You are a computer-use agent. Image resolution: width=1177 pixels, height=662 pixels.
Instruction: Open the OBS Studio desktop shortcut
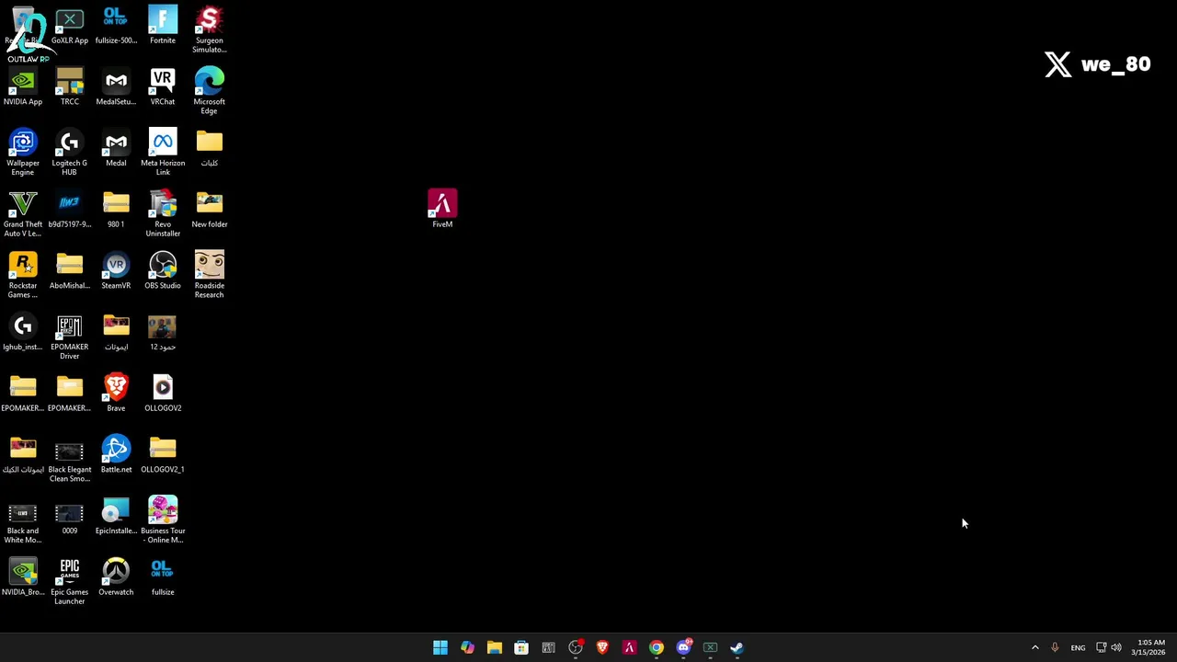pyautogui.click(x=163, y=271)
